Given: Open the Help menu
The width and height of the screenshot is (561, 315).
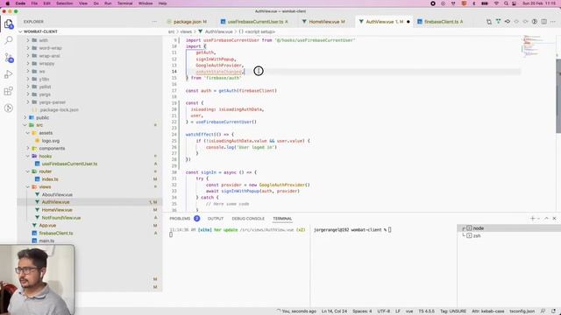Looking at the screenshot, I should point(162,3).
